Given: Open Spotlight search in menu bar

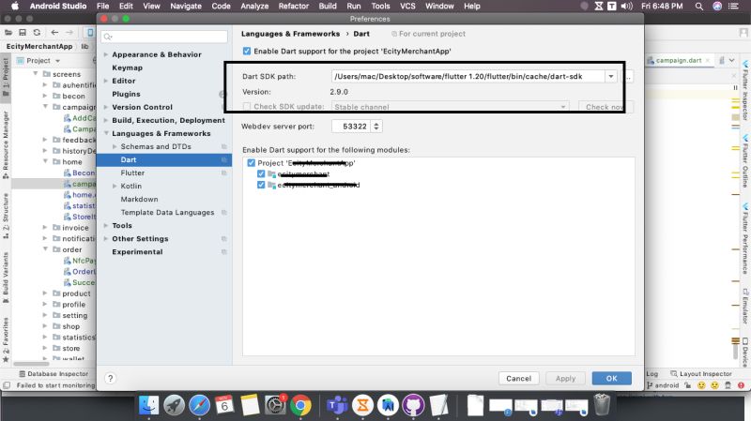Looking at the screenshot, I should (698, 7).
